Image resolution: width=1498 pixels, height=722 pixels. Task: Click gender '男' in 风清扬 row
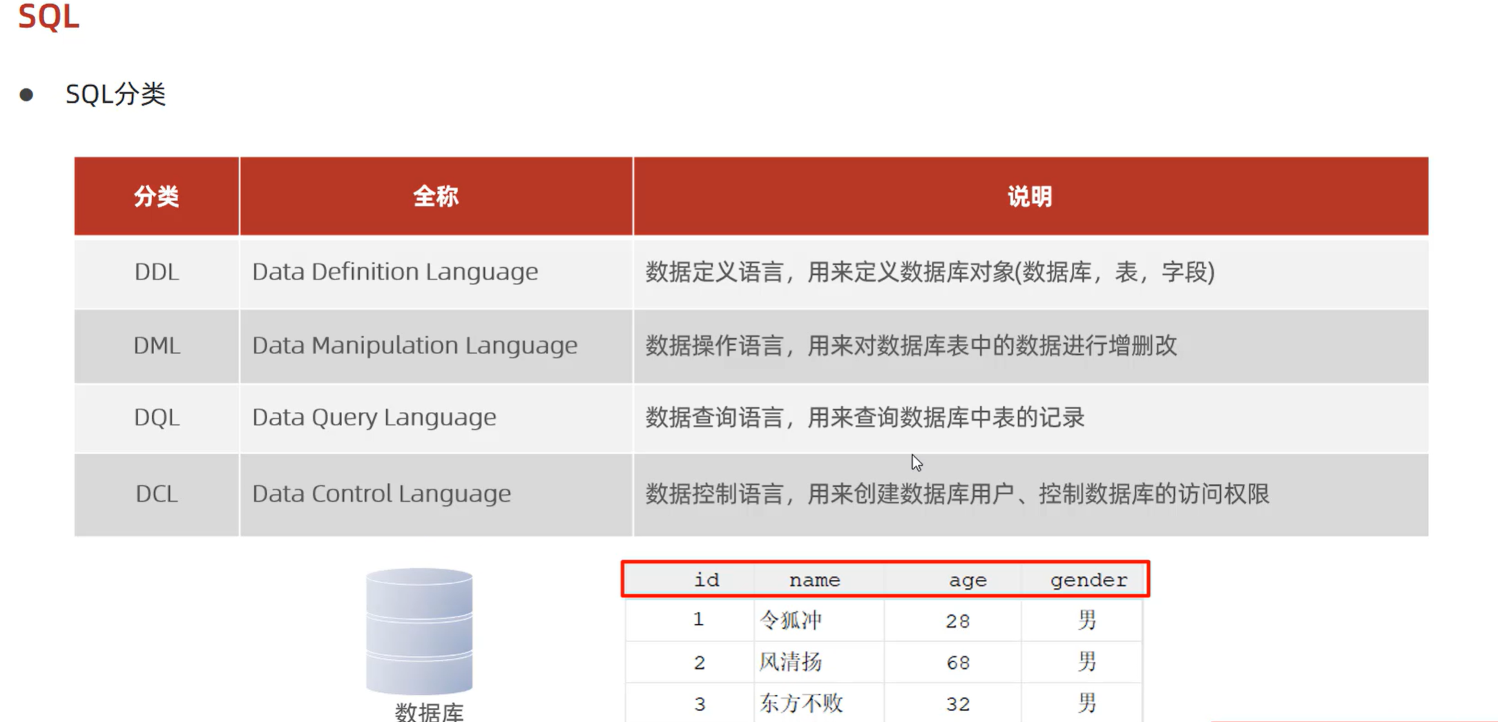1087,662
